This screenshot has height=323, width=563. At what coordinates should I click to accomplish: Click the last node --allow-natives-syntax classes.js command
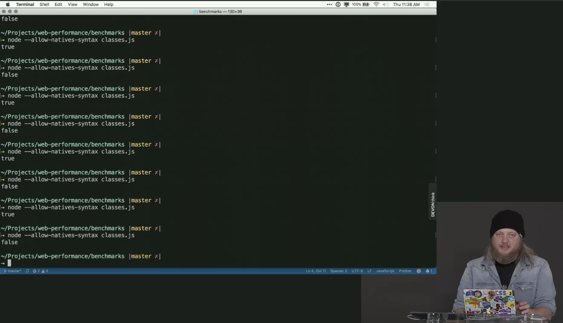71,235
